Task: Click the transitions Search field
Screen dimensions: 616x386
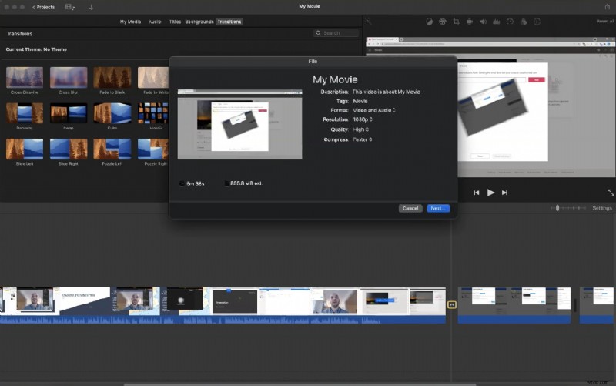Action: coord(336,33)
